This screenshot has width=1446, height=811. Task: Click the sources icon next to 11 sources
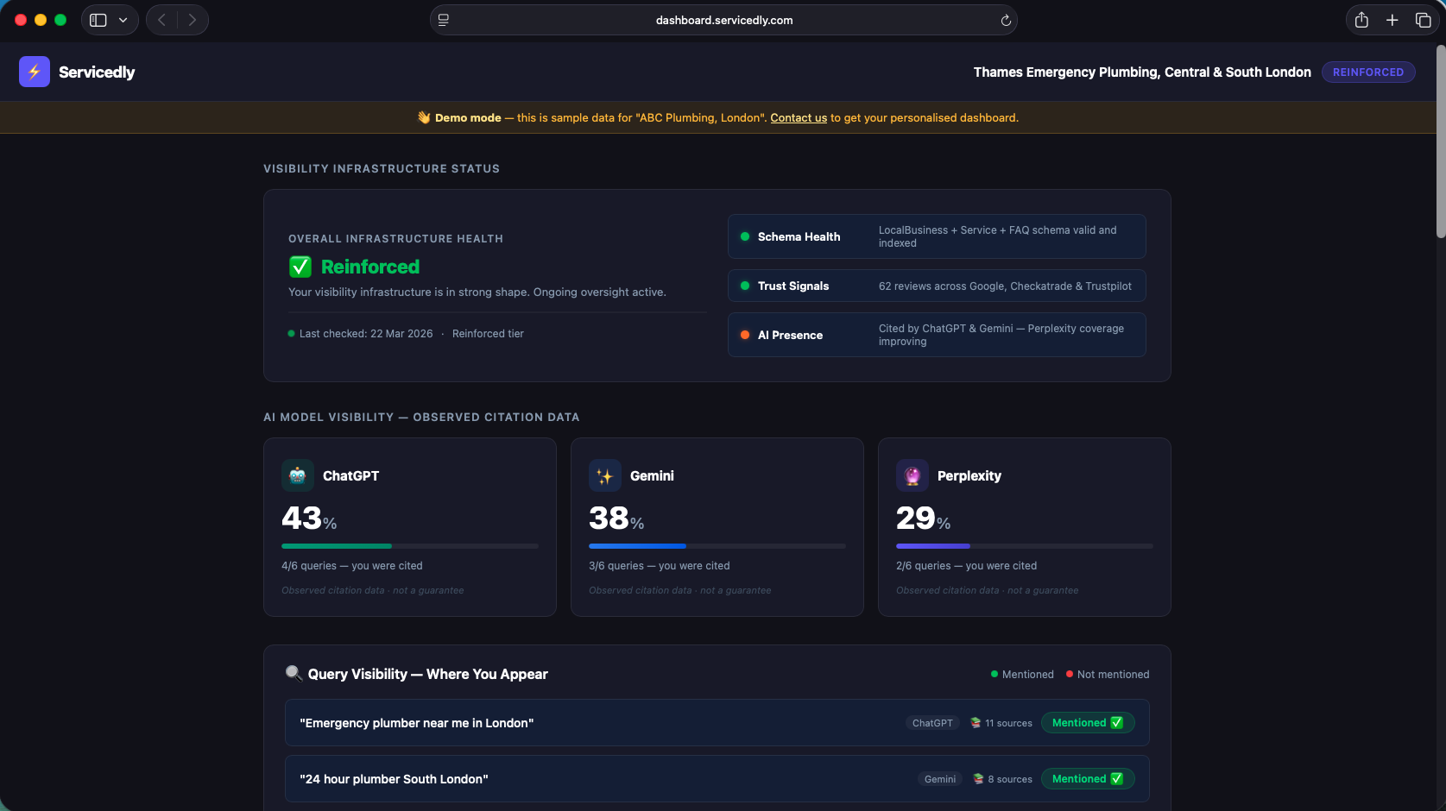[976, 723]
